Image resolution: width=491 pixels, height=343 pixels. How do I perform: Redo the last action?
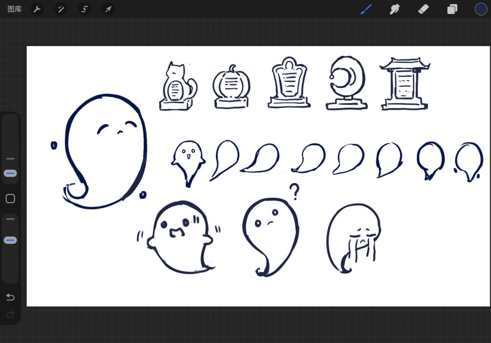(x=10, y=314)
